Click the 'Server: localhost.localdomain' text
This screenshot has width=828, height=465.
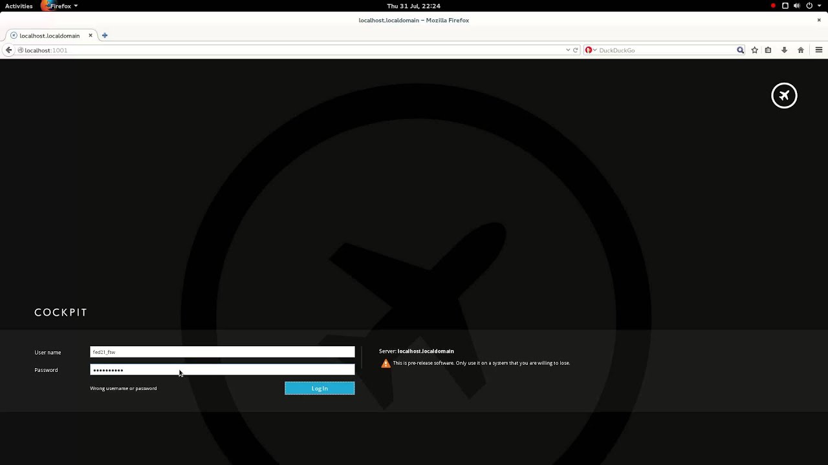417,351
